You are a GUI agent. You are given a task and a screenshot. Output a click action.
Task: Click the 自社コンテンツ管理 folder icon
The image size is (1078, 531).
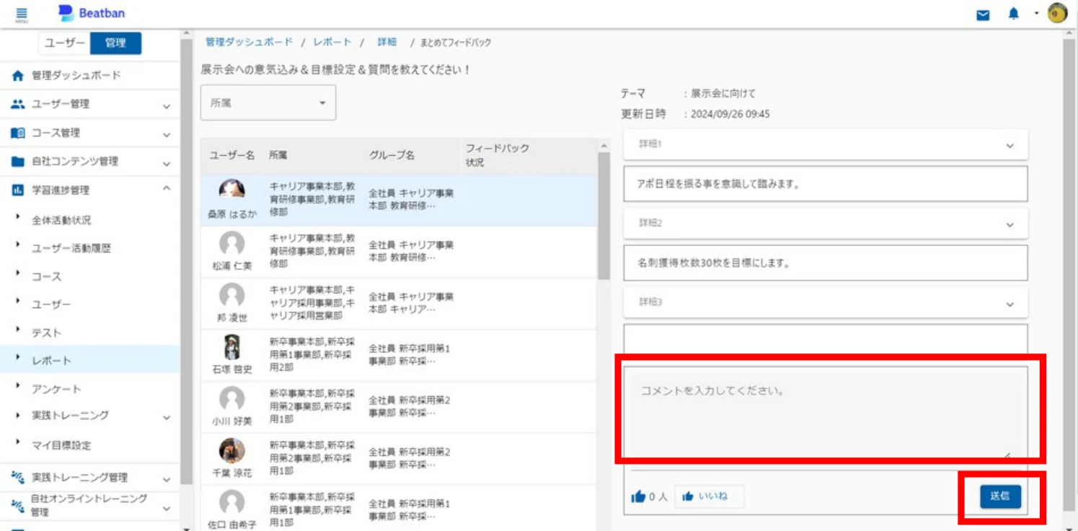pyautogui.click(x=18, y=162)
